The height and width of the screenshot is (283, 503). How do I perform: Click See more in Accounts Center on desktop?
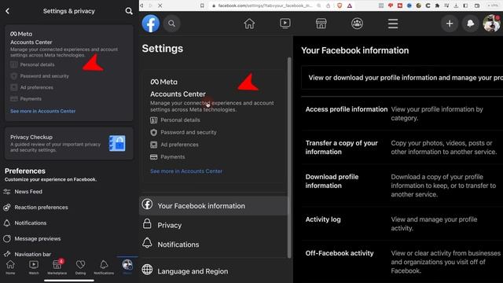coord(186,171)
